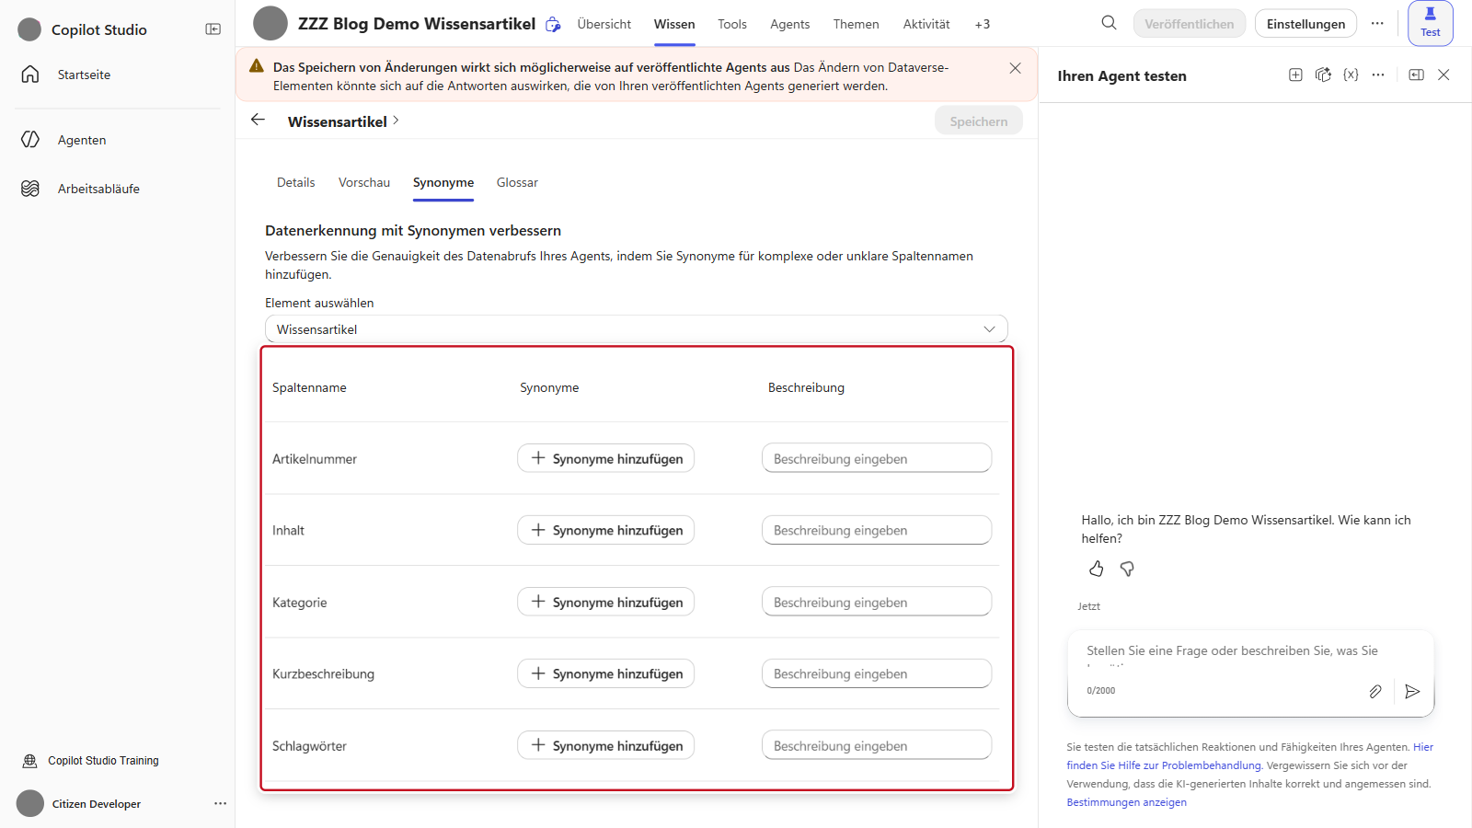This screenshot has width=1472, height=828.
Task: Start a new test conversation
Action: pyautogui.click(x=1295, y=75)
